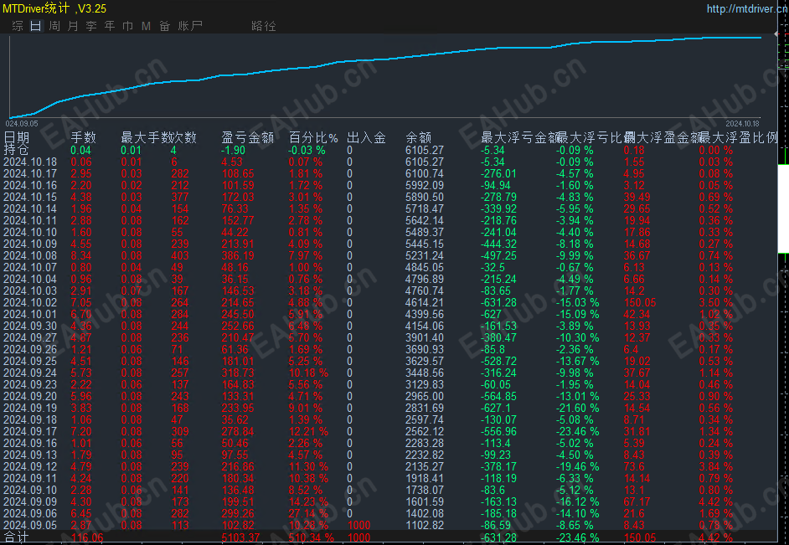
Task: Click the 最大手数 column header
Action: (x=146, y=138)
